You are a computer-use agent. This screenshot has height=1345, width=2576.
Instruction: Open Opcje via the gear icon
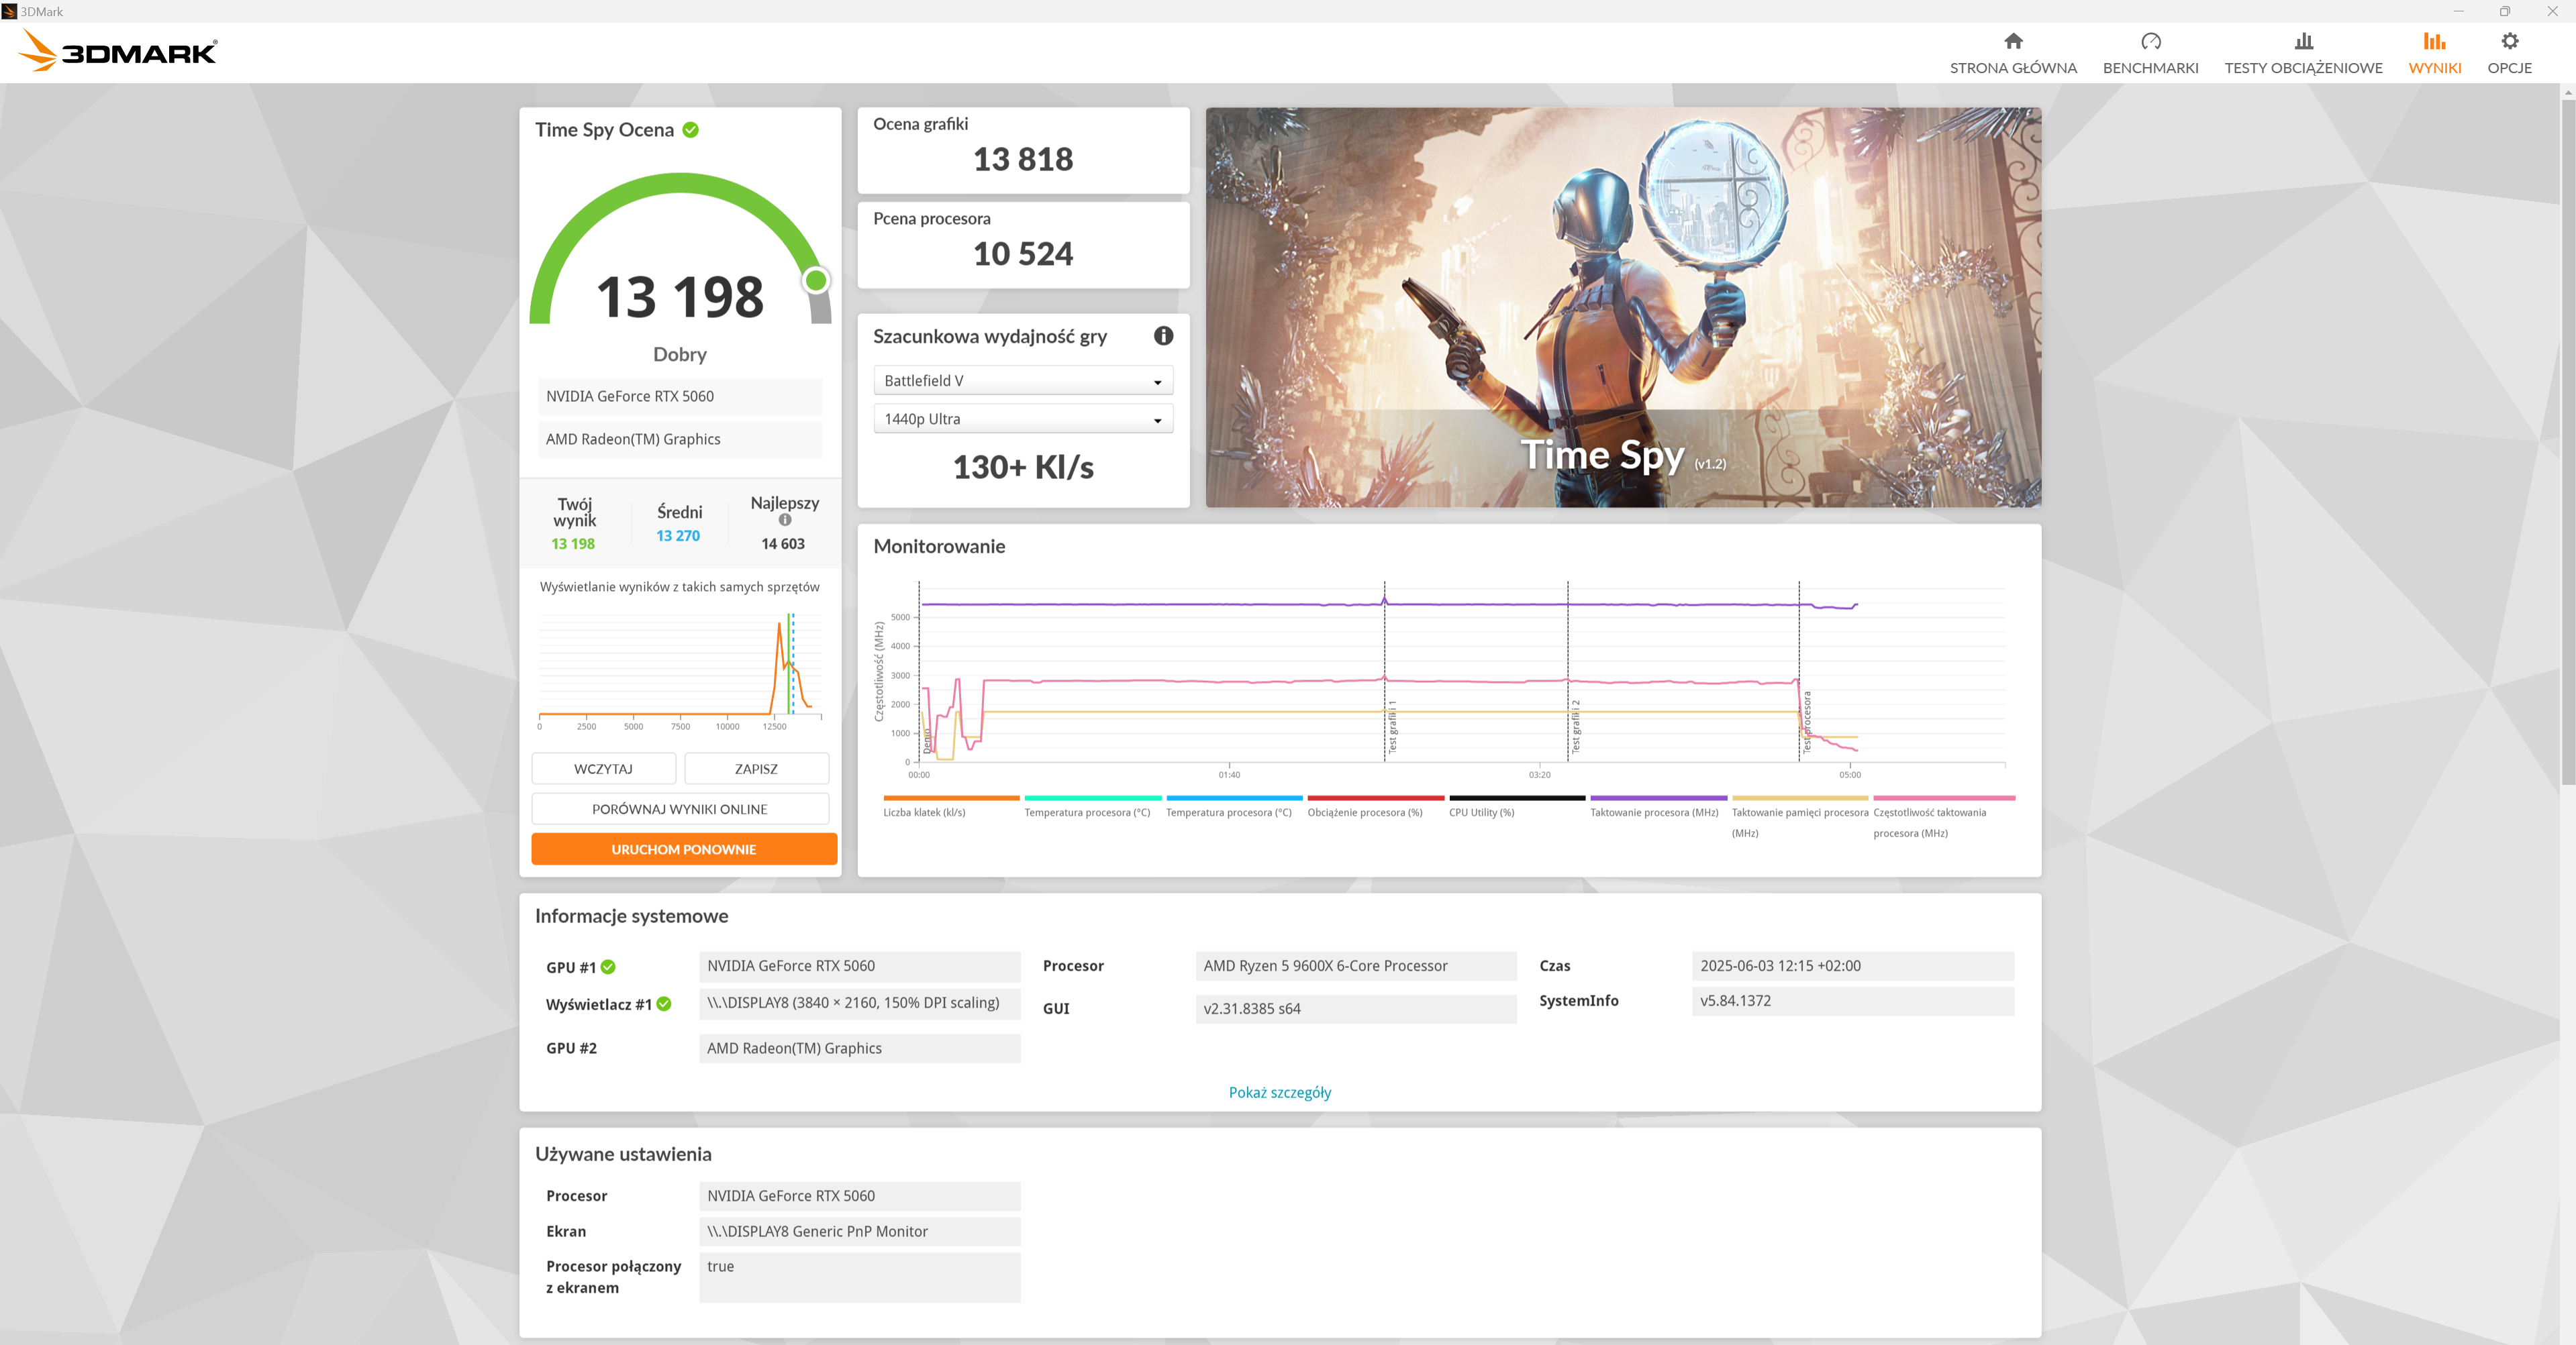pos(2509,41)
